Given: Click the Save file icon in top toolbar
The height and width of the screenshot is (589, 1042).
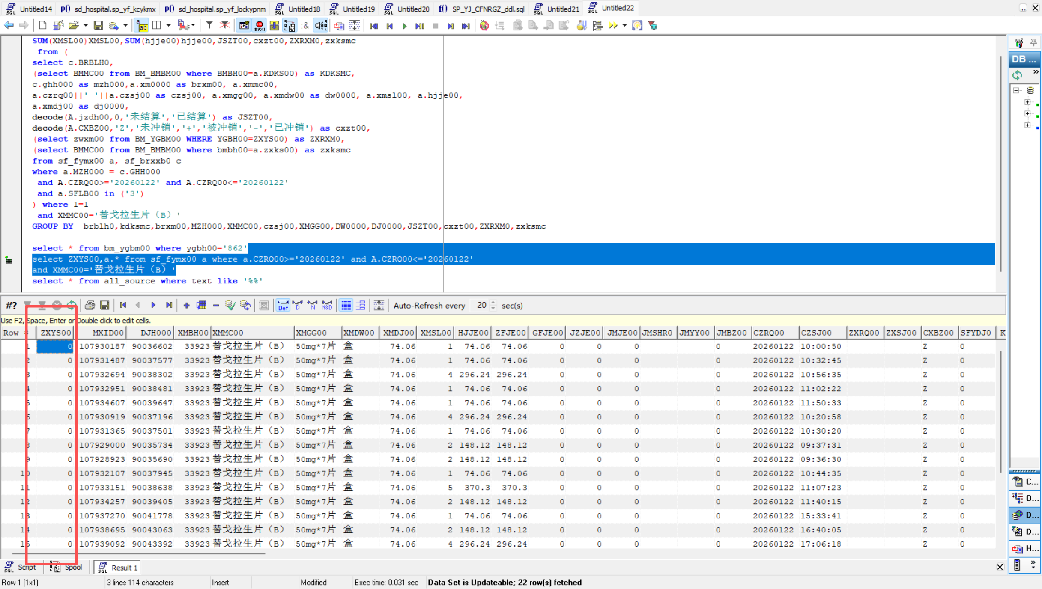Looking at the screenshot, I should pos(98,26).
